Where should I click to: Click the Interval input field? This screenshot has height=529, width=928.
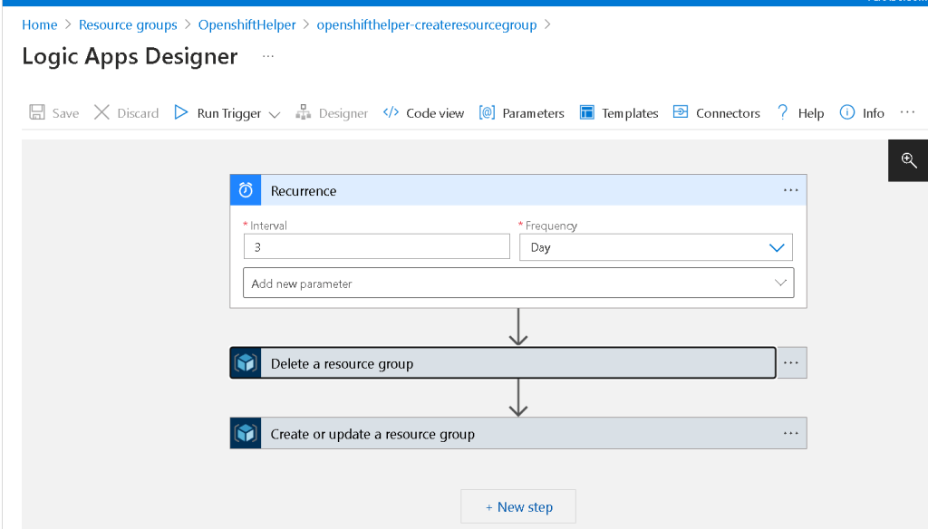click(376, 246)
